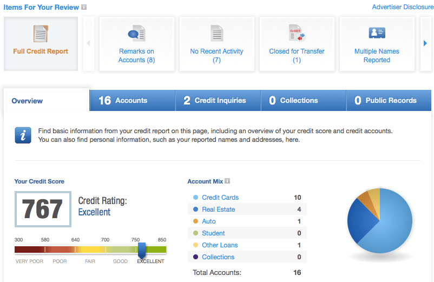Click the FAIR label under score bar
This screenshot has height=282, width=434.
90,261
